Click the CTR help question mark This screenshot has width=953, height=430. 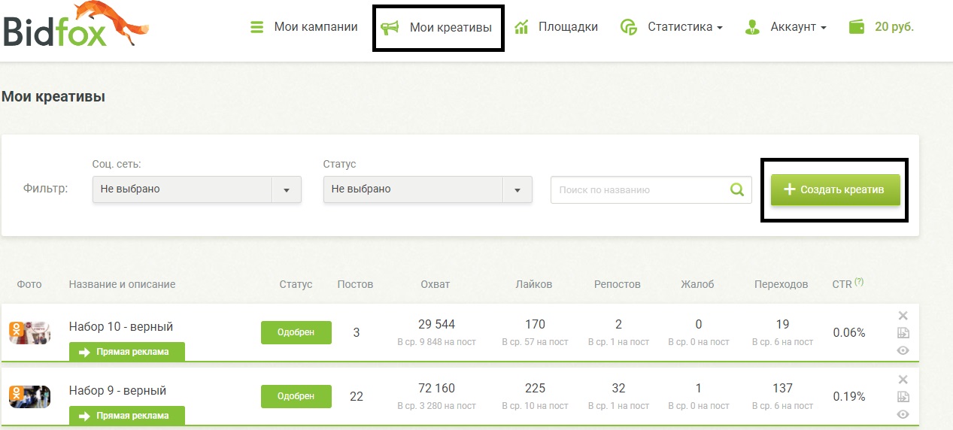(x=859, y=282)
